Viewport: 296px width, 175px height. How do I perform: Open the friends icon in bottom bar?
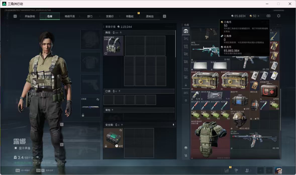click(x=247, y=170)
